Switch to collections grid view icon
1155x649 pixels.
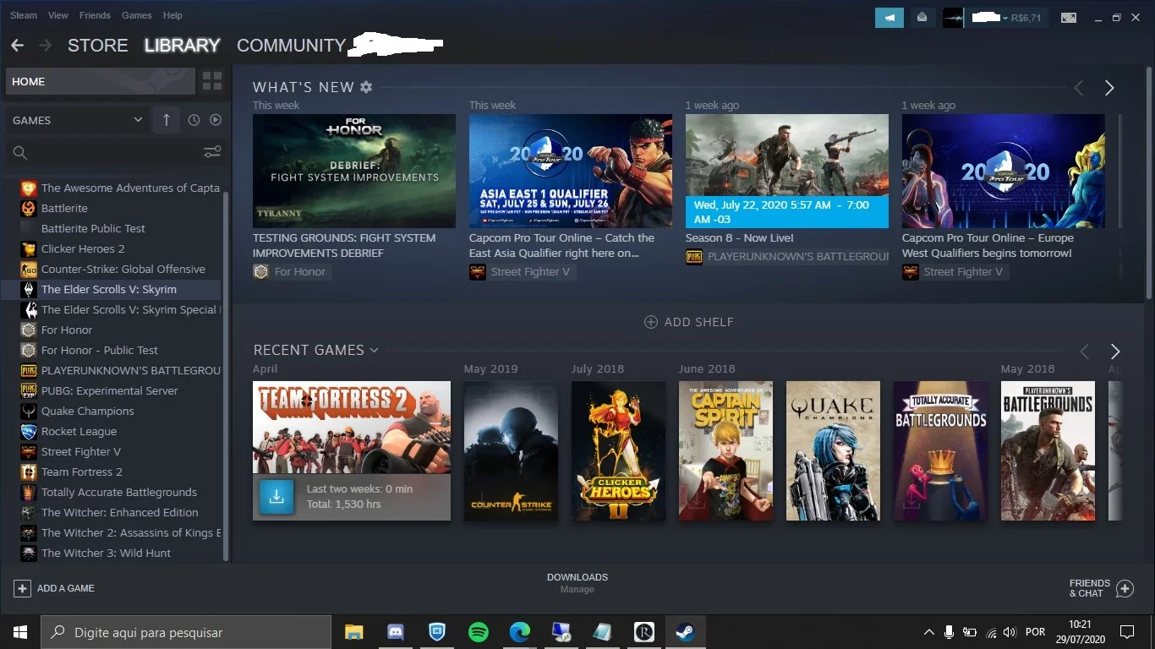(212, 82)
